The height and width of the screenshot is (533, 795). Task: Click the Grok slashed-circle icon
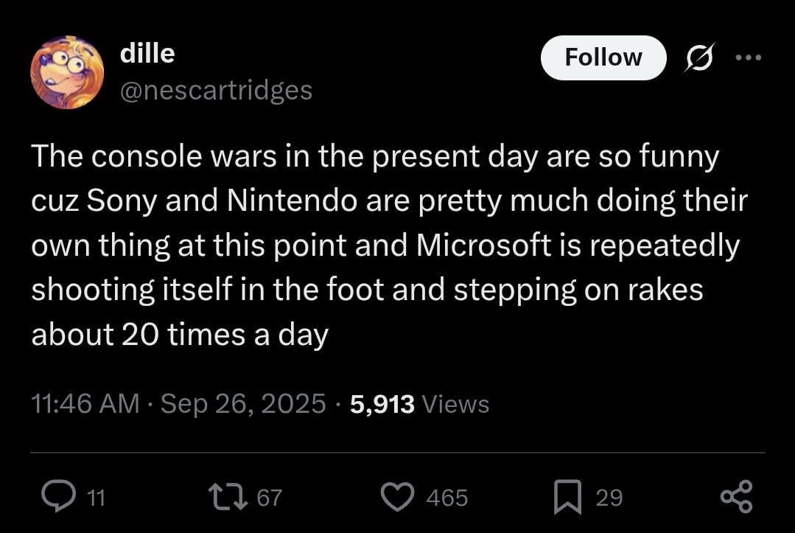click(698, 58)
